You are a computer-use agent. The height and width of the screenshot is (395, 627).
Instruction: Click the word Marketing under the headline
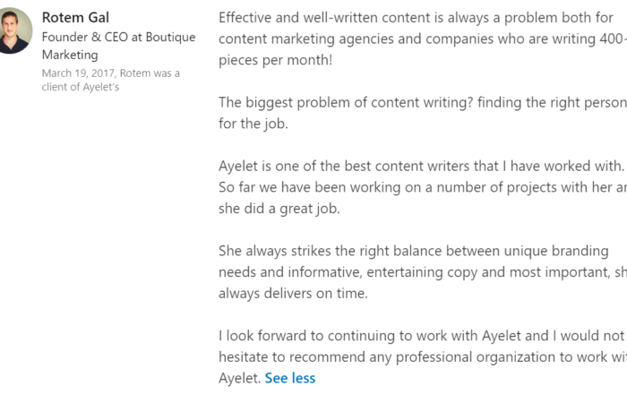(x=70, y=55)
